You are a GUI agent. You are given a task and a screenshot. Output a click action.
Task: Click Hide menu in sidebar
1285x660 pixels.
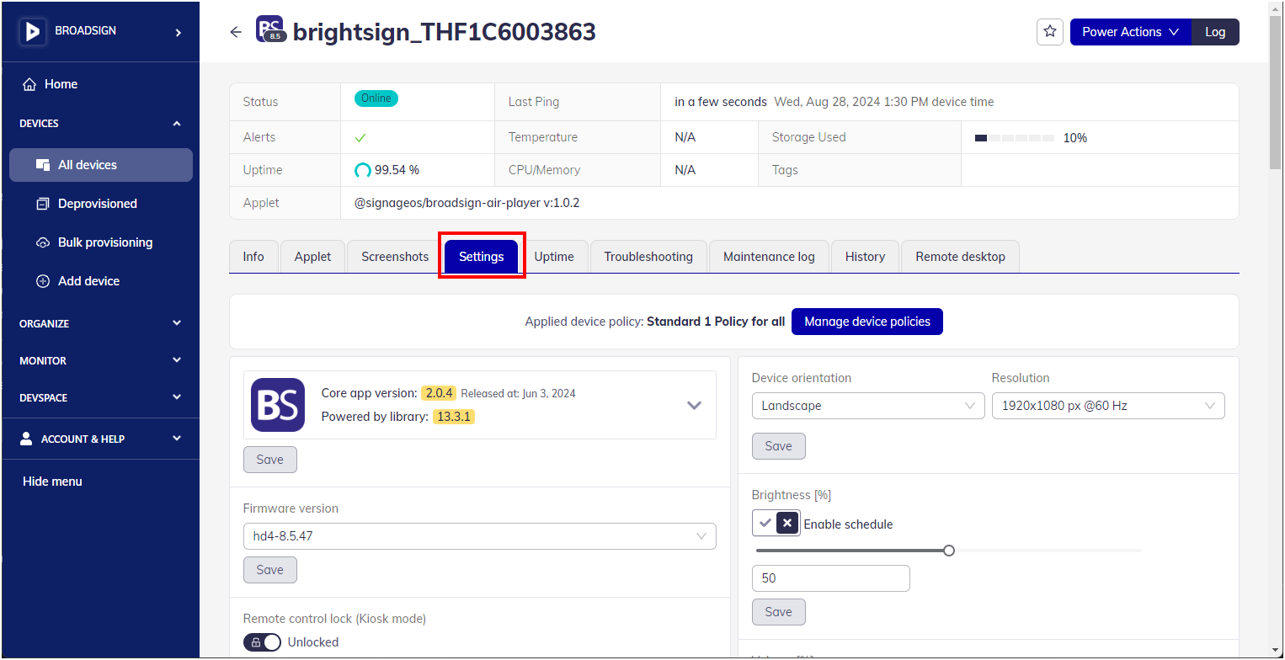tap(52, 482)
